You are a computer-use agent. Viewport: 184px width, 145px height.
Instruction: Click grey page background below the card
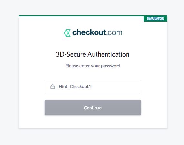[x=93, y=137]
